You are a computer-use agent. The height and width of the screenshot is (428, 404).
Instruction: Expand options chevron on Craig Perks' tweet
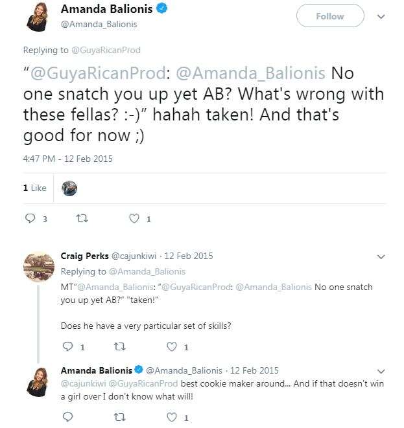pos(381,256)
